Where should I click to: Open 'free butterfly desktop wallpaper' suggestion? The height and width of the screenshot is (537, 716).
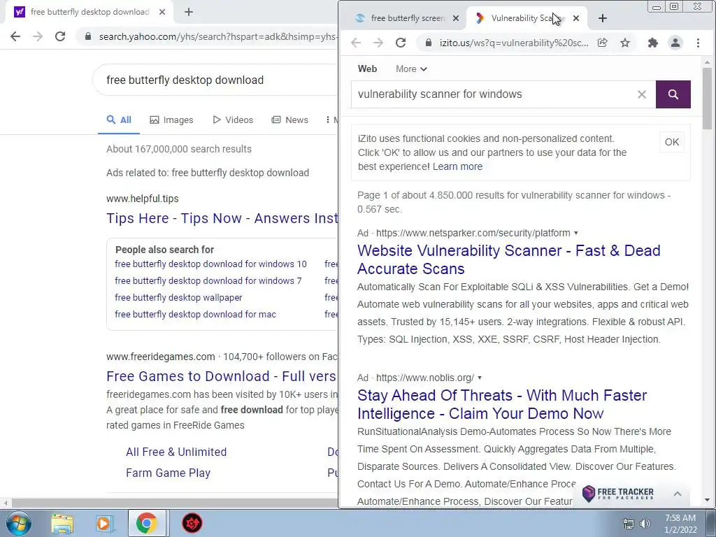[x=178, y=298]
